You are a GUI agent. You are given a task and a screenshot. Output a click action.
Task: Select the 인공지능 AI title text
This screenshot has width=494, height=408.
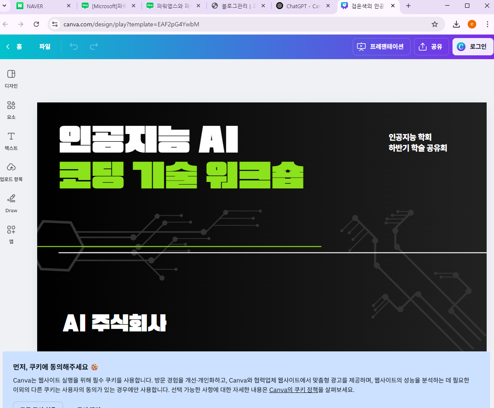coord(149,139)
